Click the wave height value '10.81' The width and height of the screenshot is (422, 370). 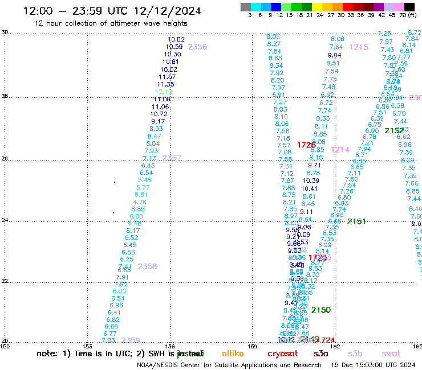click(x=171, y=61)
